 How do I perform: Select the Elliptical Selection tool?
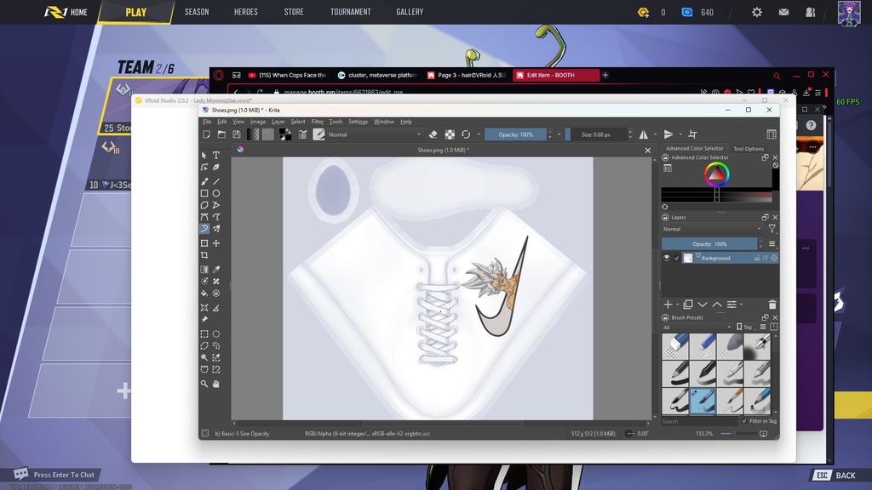[216, 333]
